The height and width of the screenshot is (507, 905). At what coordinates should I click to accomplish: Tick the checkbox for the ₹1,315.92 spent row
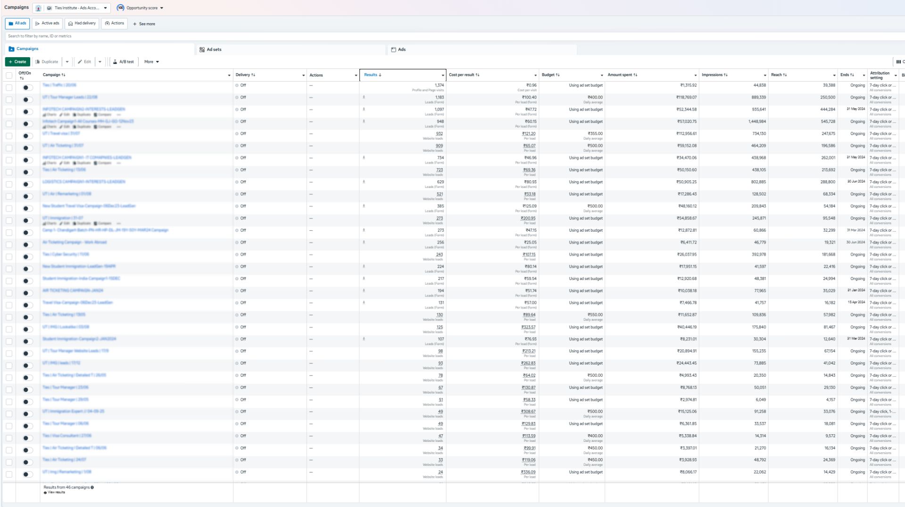9,87
